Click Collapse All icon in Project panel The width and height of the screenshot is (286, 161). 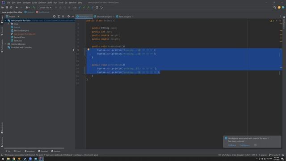(63, 17)
